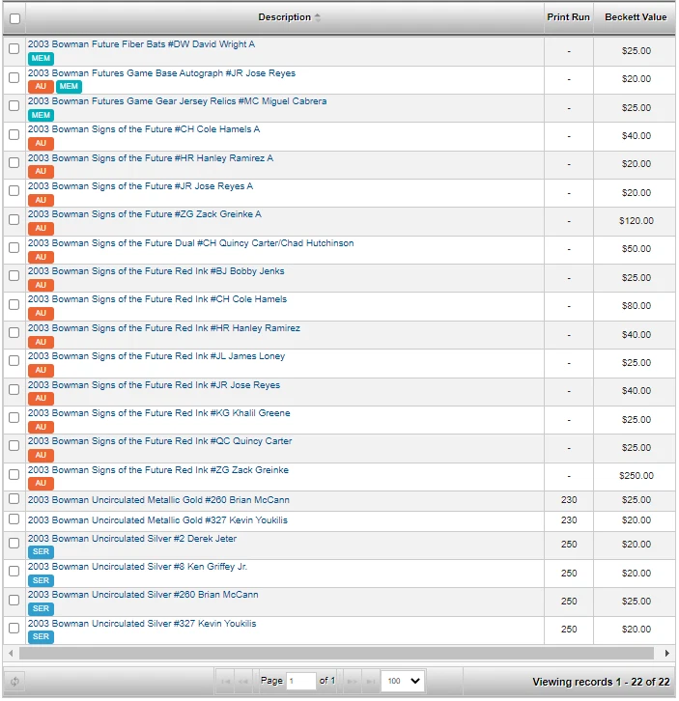Check the Red Ink Quincy Carter row
Screen dimensions: 679x701
(14, 446)
